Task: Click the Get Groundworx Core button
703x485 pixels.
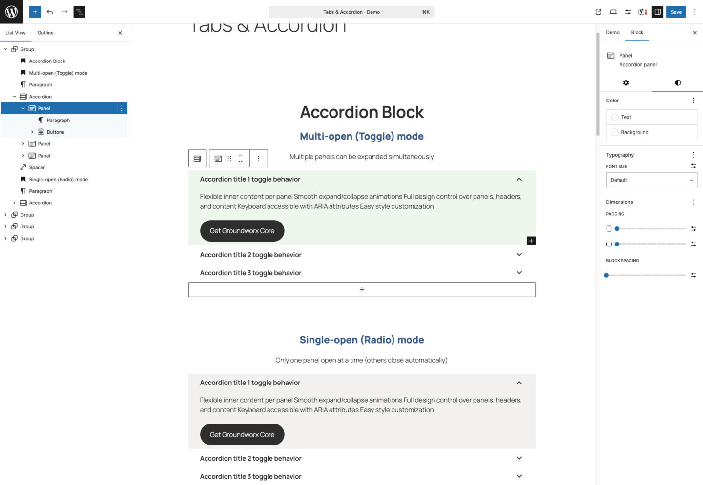Action: click(242, 230)
